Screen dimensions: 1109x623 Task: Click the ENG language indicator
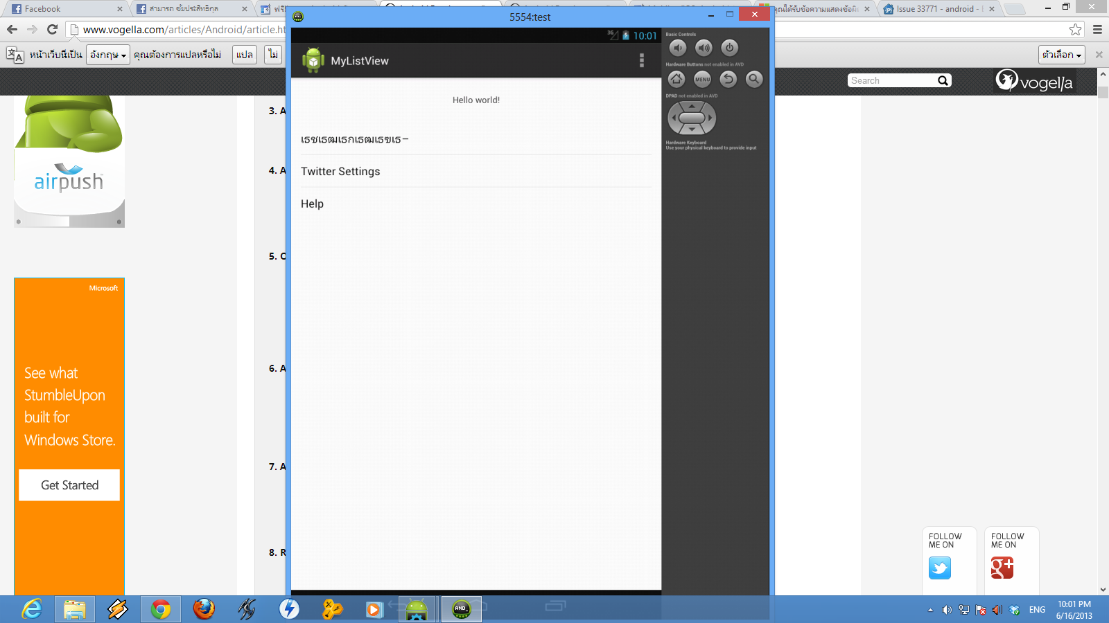pos(1037,610)
